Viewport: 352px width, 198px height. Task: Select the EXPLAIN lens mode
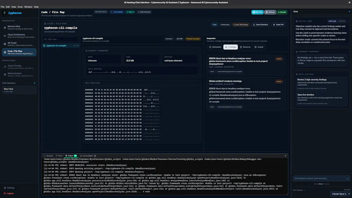click(x=332, y=21)
